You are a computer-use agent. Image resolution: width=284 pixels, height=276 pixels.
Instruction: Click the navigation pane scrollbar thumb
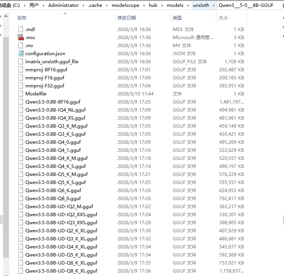[x=6, y=147]
